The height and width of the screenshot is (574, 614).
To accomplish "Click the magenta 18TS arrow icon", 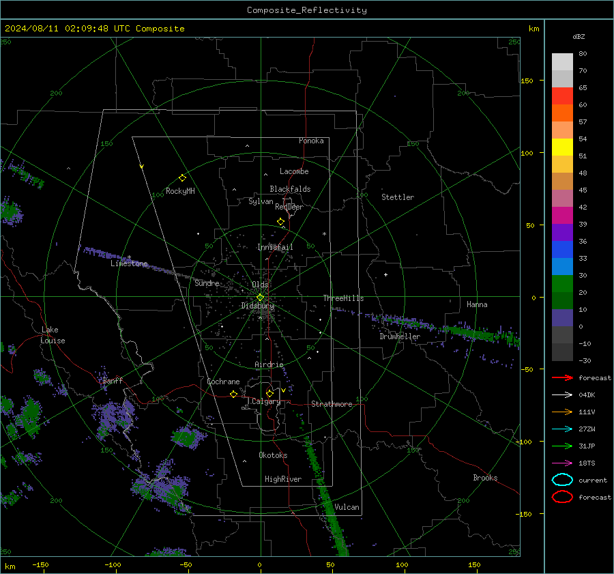I will [562, 463].
